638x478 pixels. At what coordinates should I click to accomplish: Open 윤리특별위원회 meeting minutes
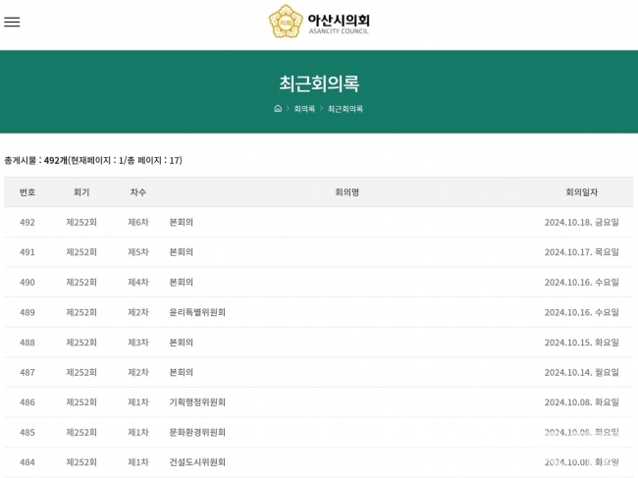click(x=197, y=312)
